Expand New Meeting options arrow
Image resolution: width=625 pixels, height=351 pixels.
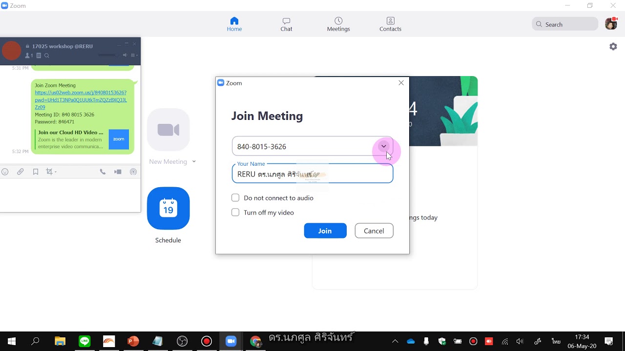(x=194, y=161)
